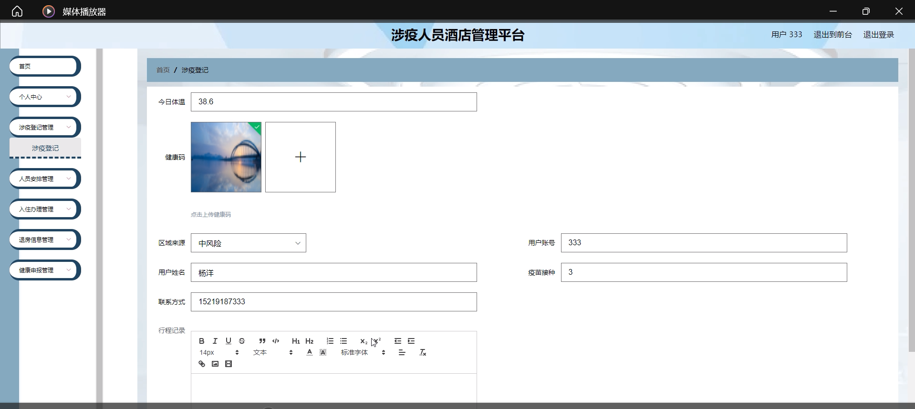
Task: Insert a hyperlink in the editor
Action: click(202, 364)
